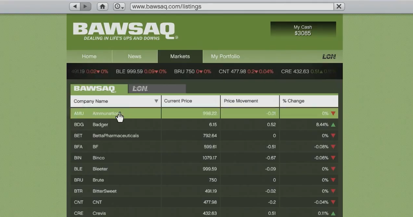Switch to the LCN exchange listings tab
413x217 pixels.
point(157,89)
